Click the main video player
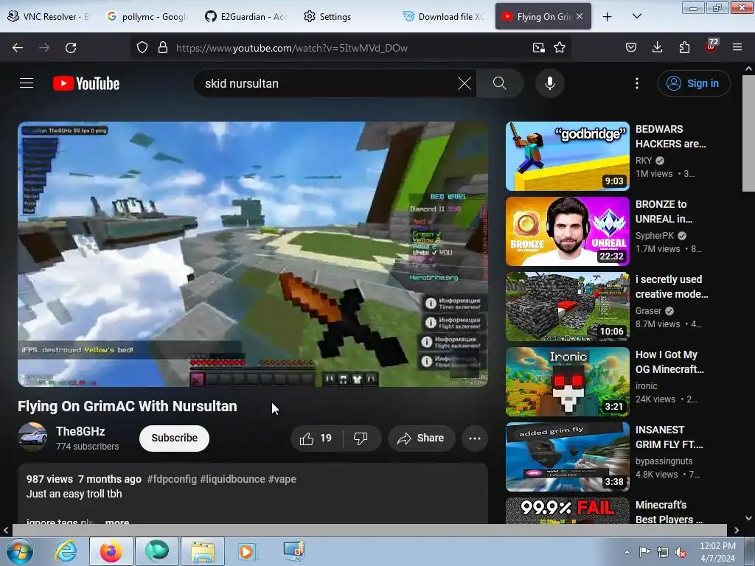The width and height of the screenshot is (755, 566). point(253,254)
